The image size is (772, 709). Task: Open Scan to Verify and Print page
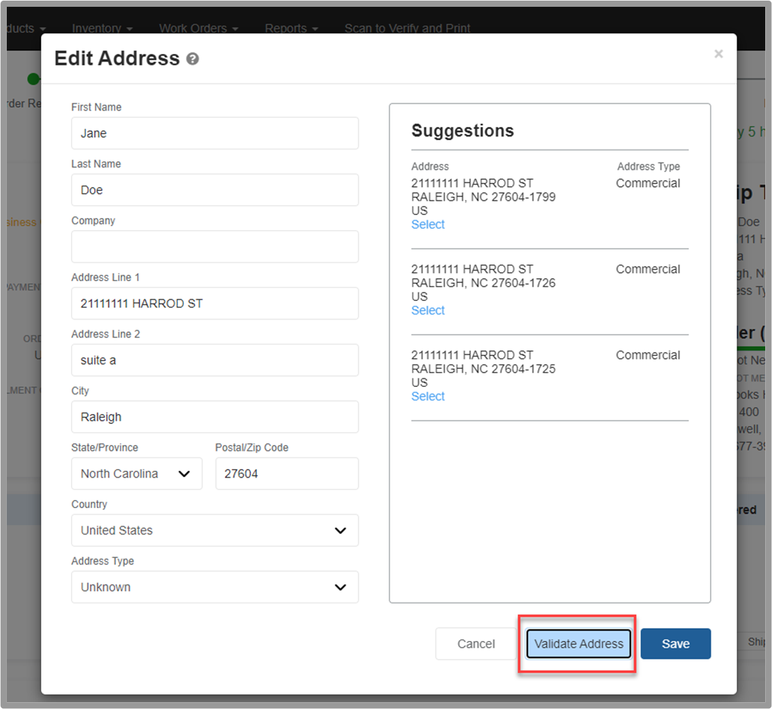tap(407, 28)
